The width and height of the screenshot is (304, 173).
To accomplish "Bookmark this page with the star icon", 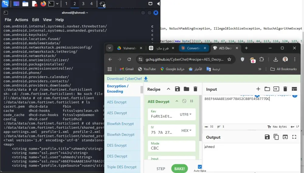I will pyautogui.click(x=229, y=59).
